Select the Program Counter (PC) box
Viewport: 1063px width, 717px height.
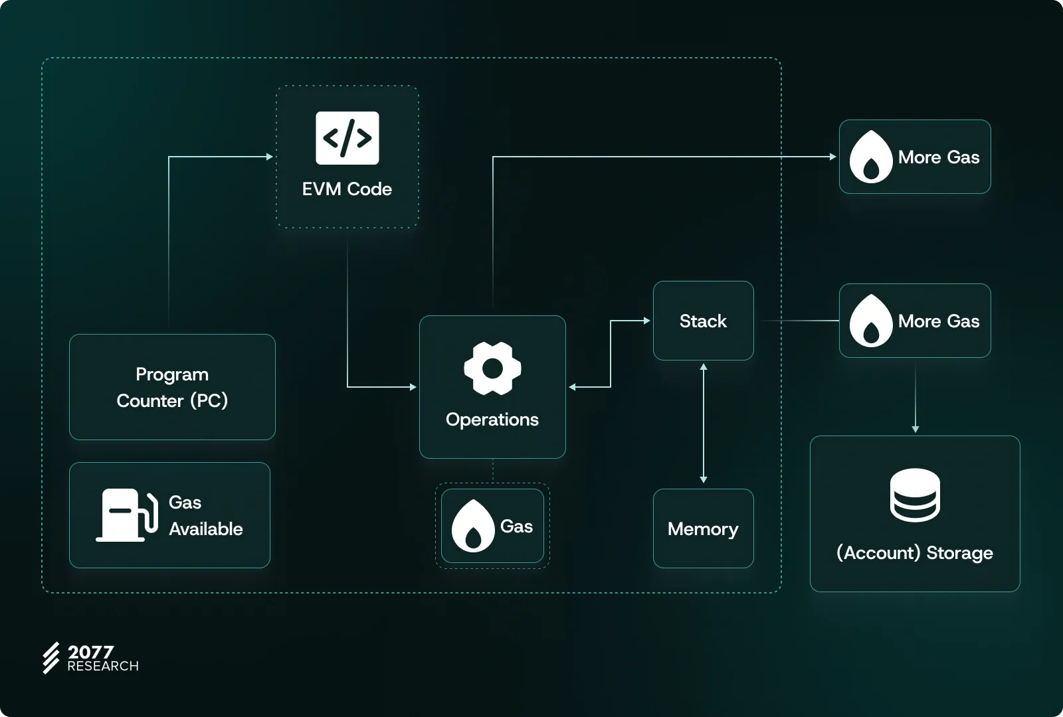click(x=172, y=387)
